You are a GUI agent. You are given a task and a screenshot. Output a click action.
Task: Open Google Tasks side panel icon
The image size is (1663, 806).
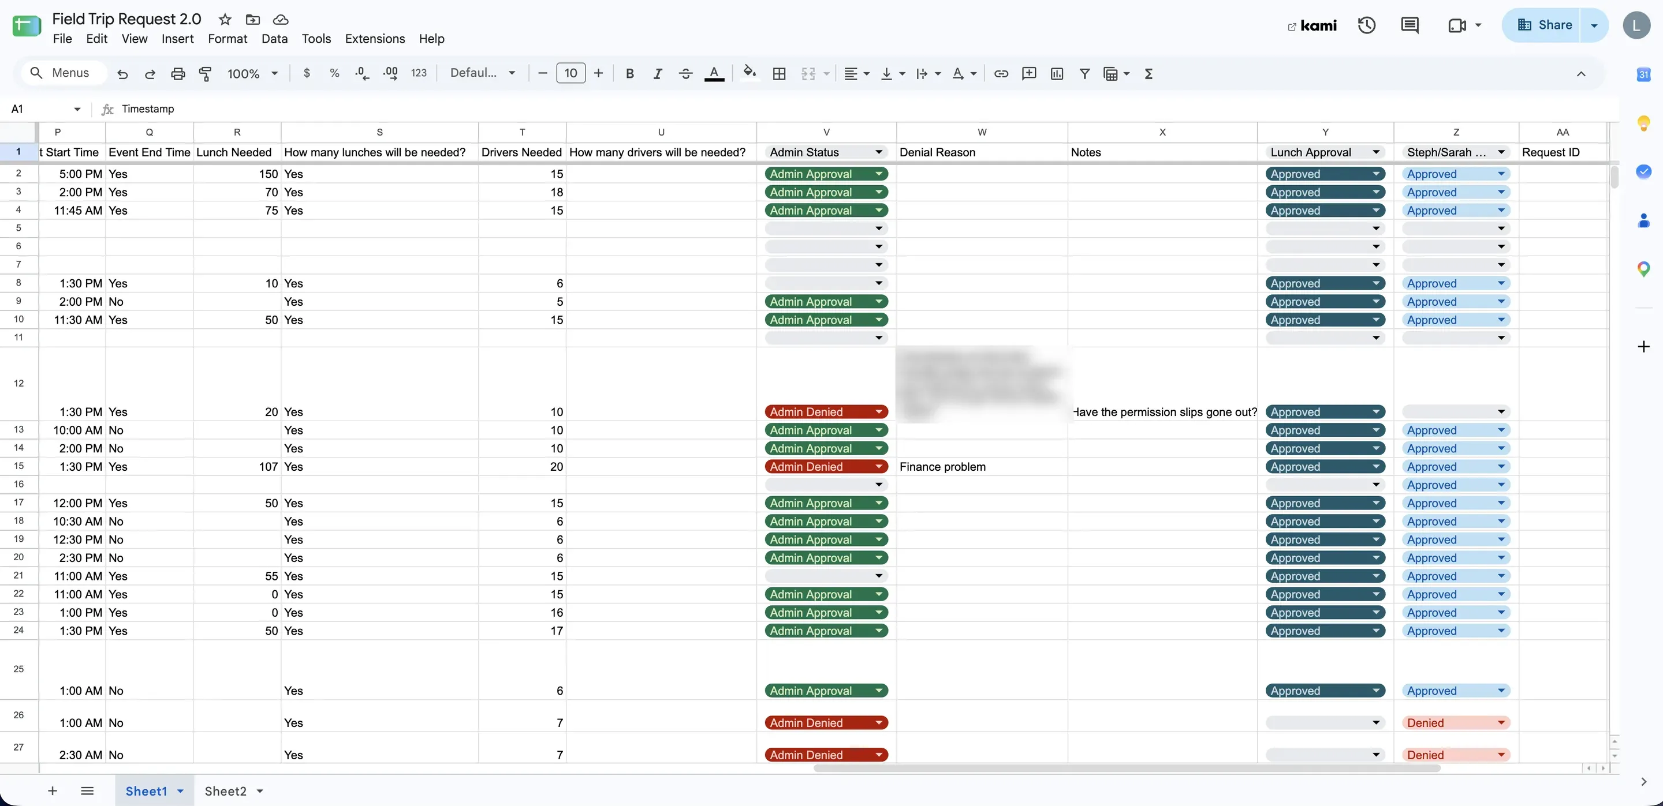[1643, 171]
